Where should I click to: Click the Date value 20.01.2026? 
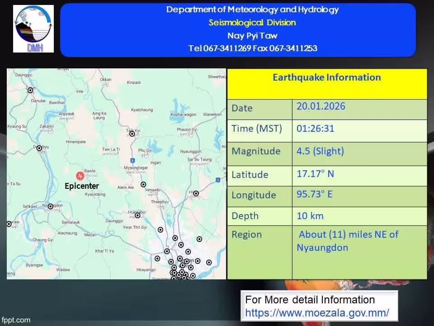pos(321,106)
